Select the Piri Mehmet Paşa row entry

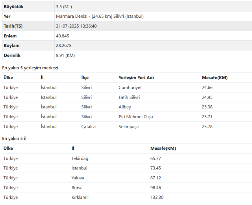[135, 117]
